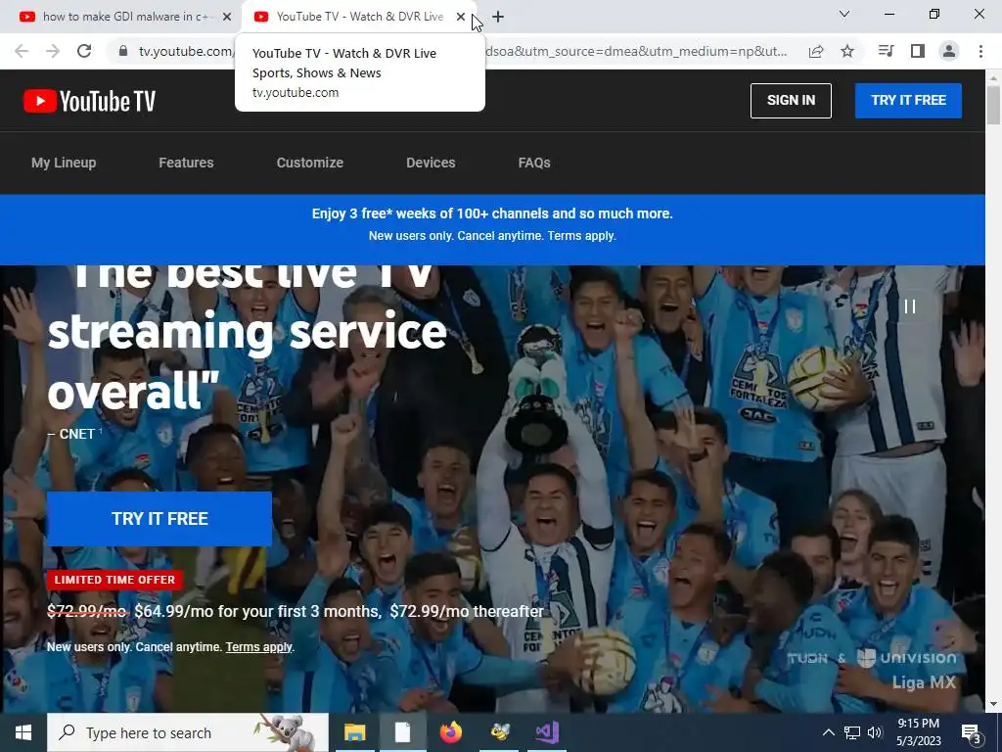Open the Devices section

coord(431,164)
